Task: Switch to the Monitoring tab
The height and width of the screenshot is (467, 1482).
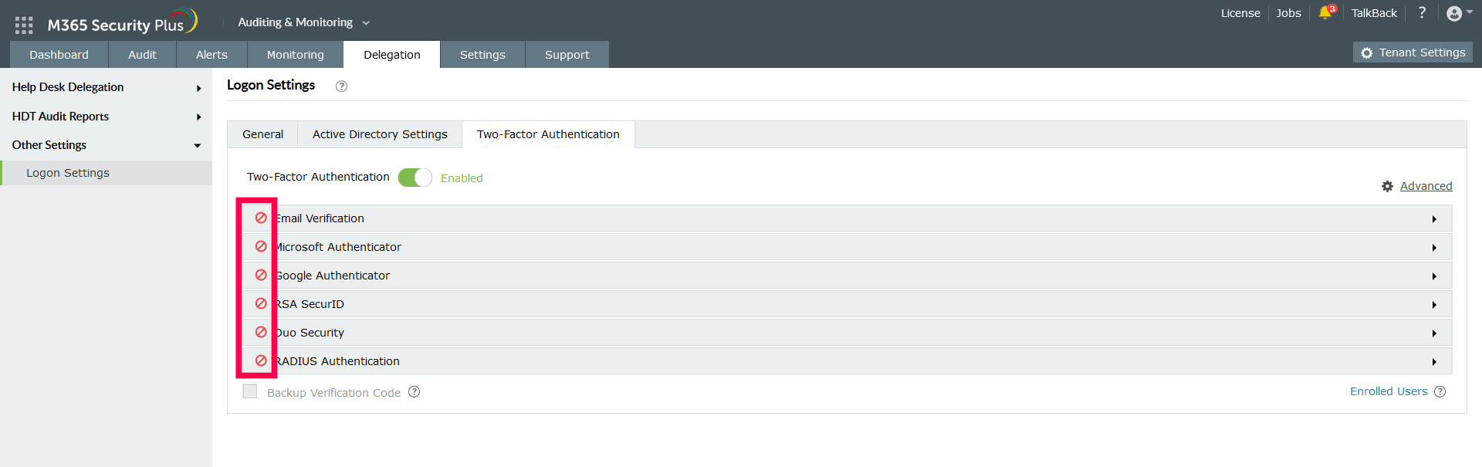Action: [295, 55]
